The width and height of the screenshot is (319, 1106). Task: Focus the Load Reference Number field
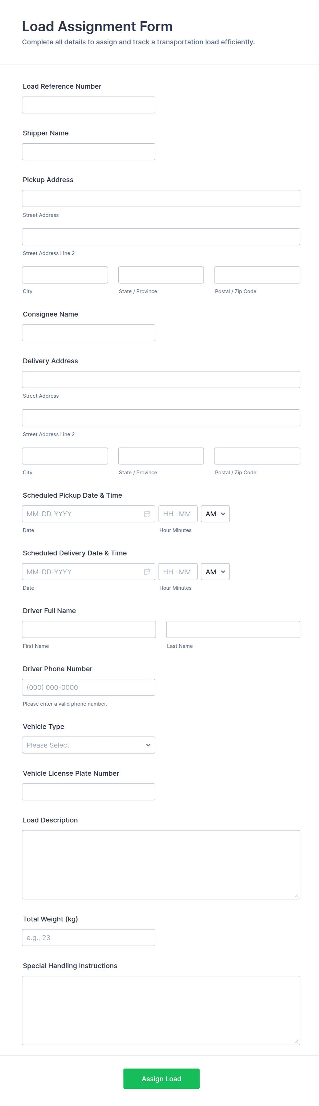point(88,105)
